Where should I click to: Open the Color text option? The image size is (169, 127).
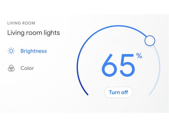pyautogui.click(x=27, y=68)
